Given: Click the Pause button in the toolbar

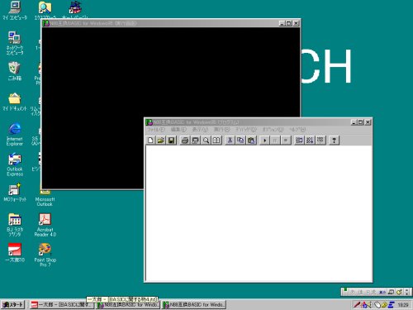Looking at the screenshot, I should 275,141.
